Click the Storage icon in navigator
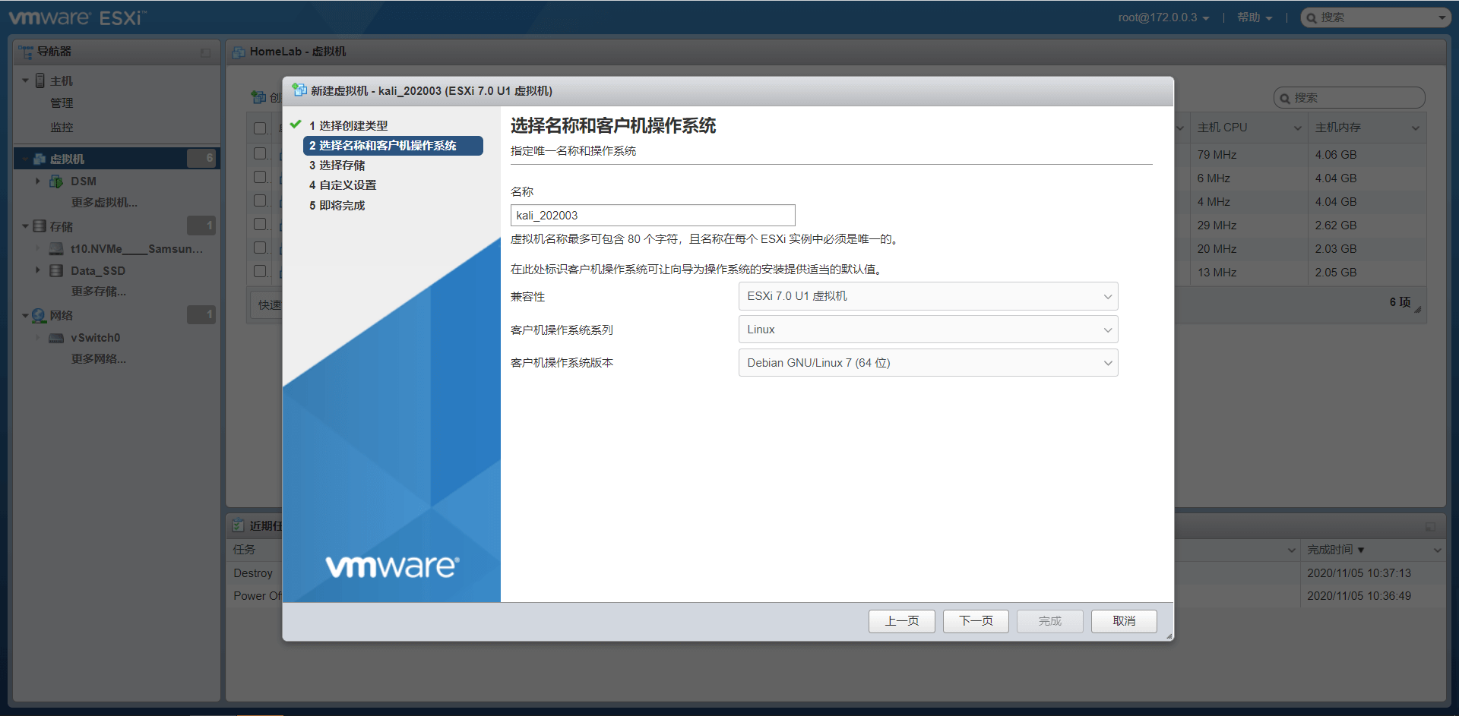 [40, 226]
